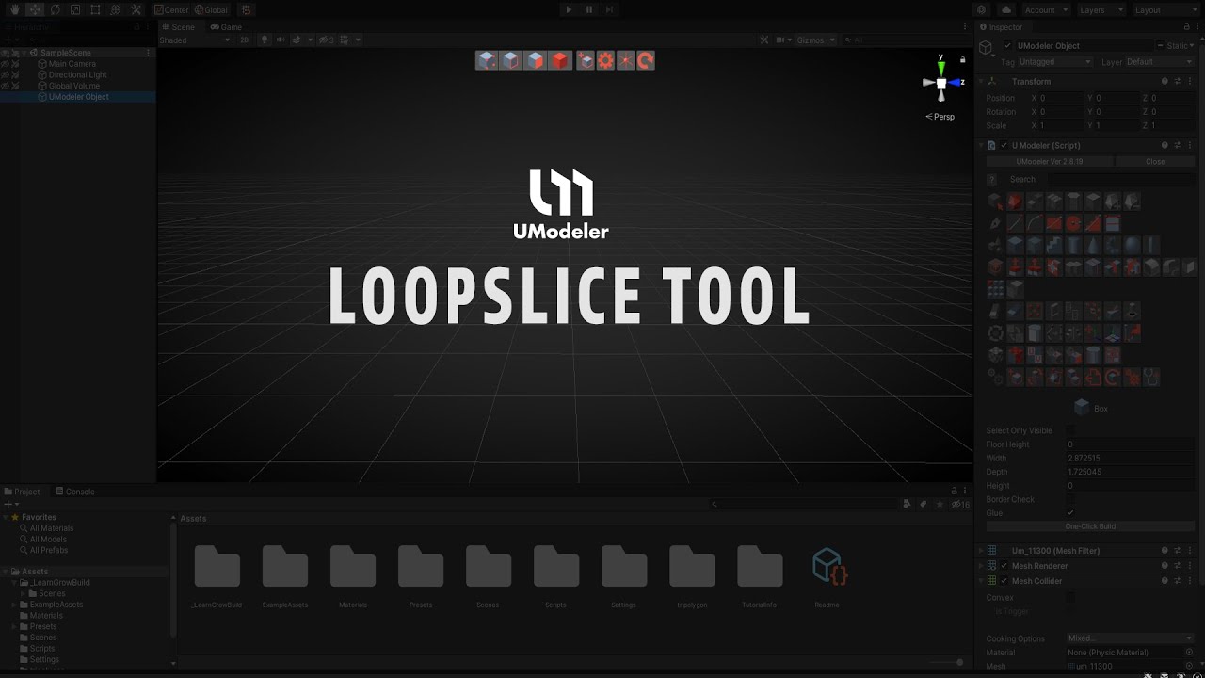The image size is (1205, 678).
Task: Toggle Mesh Renderer enabled checkbox
Action: (x=1004, y=566)
